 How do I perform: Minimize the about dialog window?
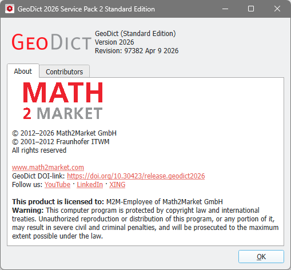(225, 9)
